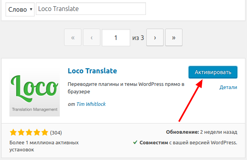Go to the next results page
Image resolution: width=247 pixels, height=160 pixels.
[x=155, y=38]
